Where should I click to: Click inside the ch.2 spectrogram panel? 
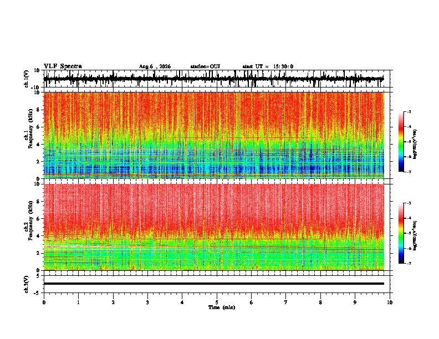click(x=213, y=227)
